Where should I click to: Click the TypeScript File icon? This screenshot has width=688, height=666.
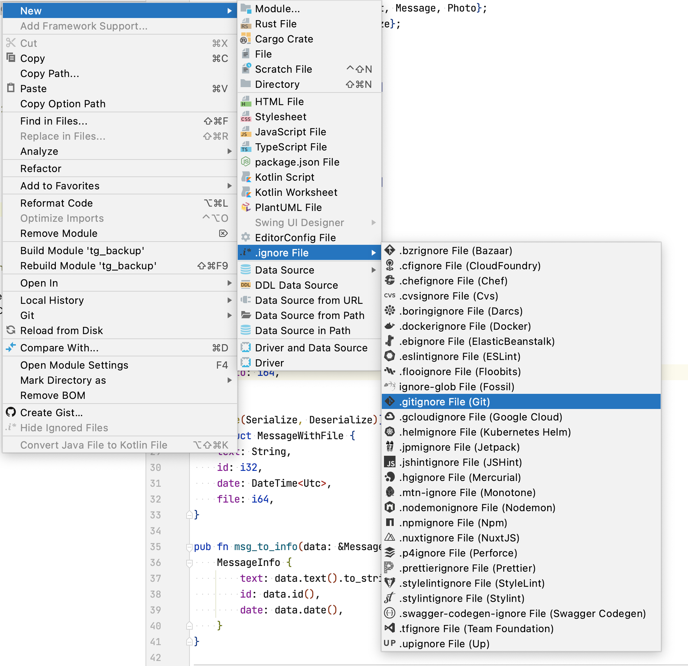tap(246, 147)
